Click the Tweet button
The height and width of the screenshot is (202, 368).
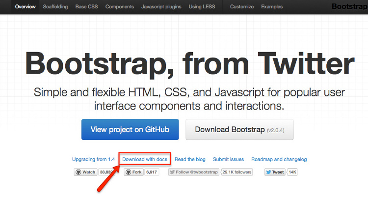click(275, 173)
